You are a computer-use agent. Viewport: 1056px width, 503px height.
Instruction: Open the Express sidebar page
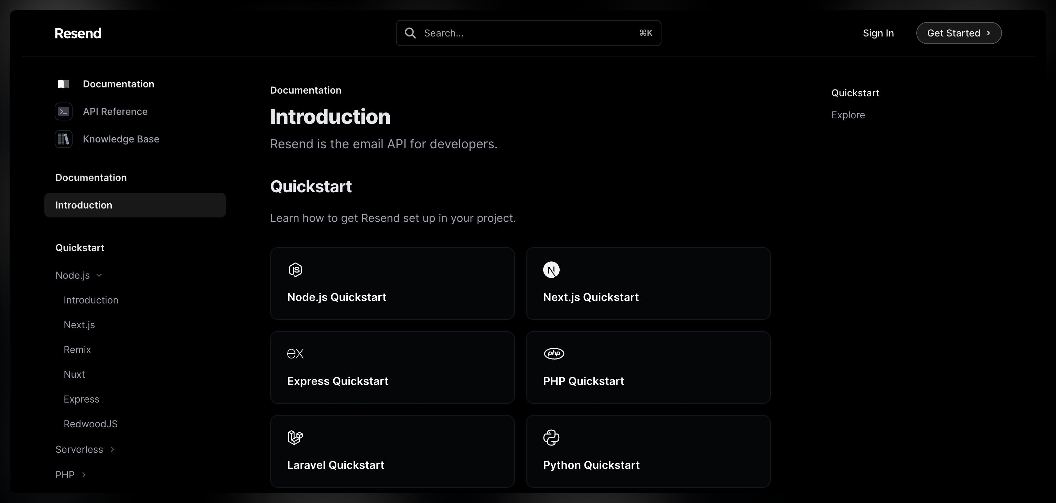(81, 399)
